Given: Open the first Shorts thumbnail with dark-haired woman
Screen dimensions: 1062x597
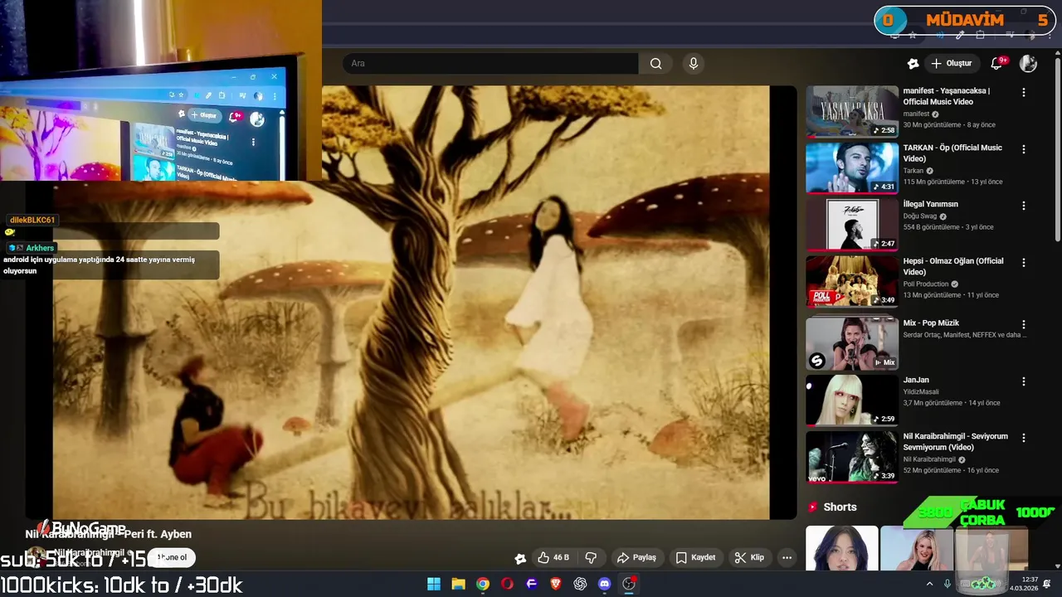Looking at the screenshot, I should click(841, 548).
